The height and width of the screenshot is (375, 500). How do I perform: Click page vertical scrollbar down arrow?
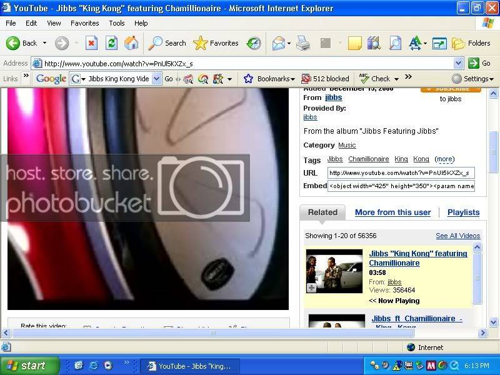(493, 322)
